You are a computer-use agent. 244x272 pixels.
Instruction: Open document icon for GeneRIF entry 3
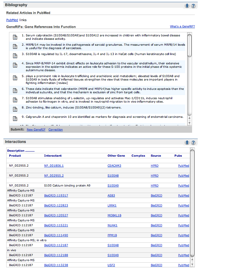coord(15,56)
